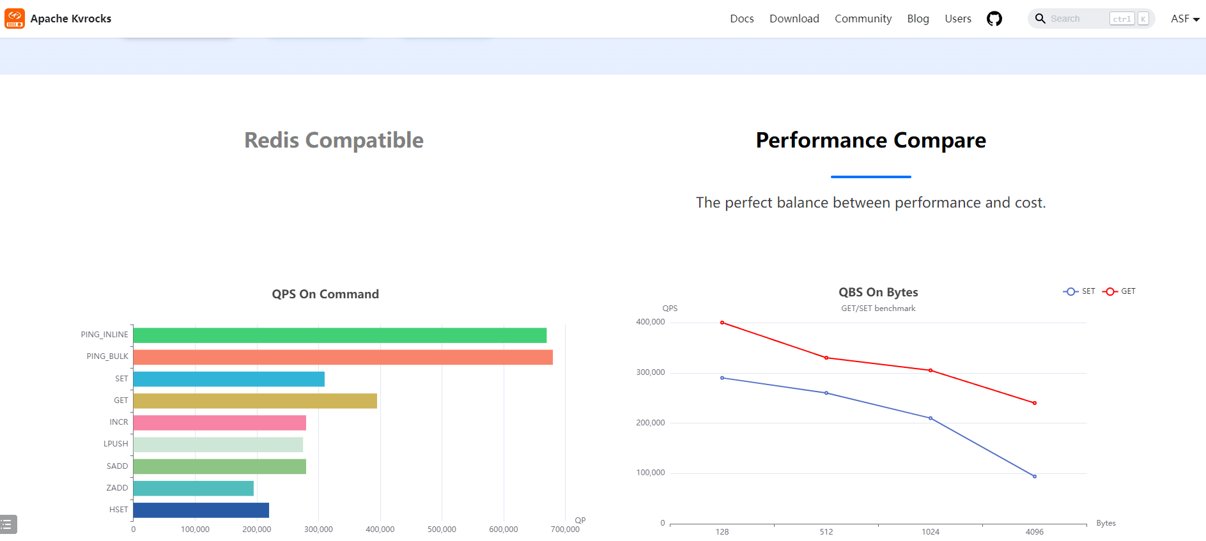The height and width of the screenshot is (541, 1206).
Task: Open the Community nav item
Action: (863, 19)
